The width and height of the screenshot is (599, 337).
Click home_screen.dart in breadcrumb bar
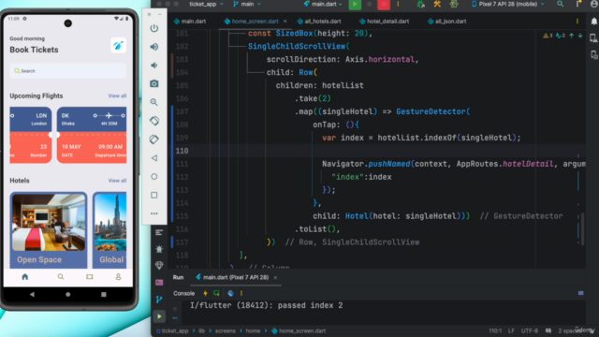click(301, 330)
